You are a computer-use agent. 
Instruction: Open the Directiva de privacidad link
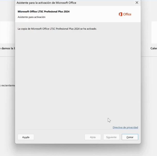point(125,127)
